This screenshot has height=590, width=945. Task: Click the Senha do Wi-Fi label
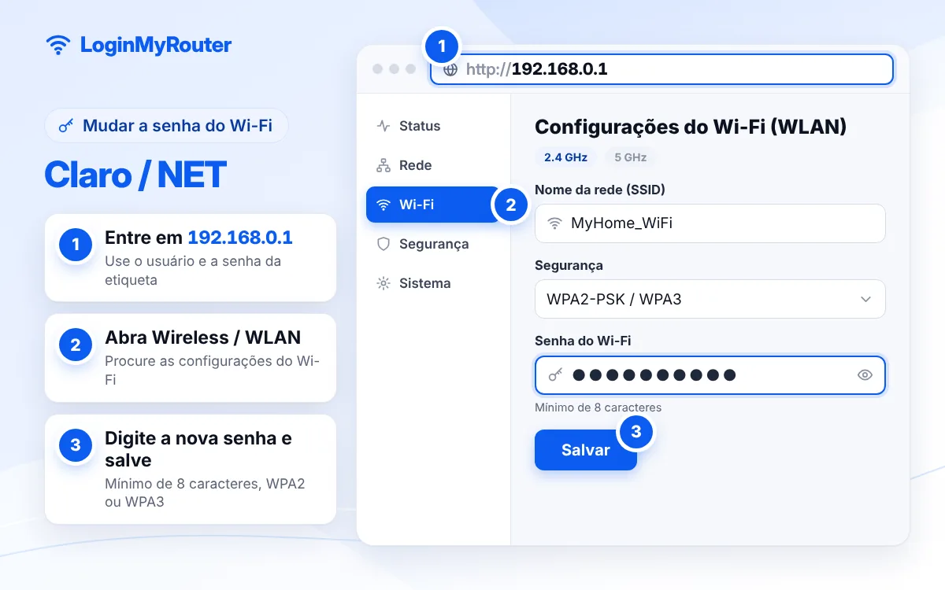583,341
